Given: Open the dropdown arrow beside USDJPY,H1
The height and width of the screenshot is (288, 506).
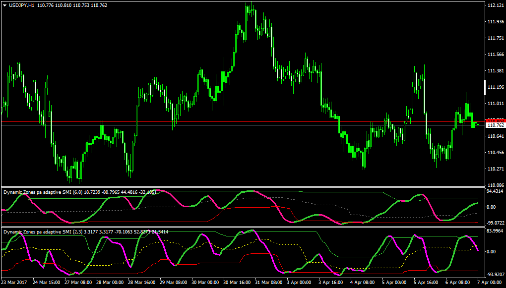Looking at the screenshot, I should (x=4, y=5).
